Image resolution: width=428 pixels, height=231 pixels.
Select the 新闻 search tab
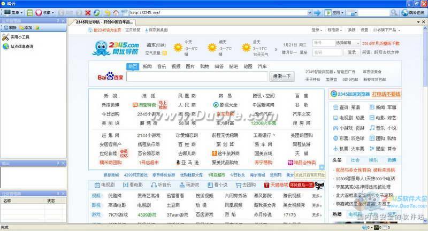point(147,66)
